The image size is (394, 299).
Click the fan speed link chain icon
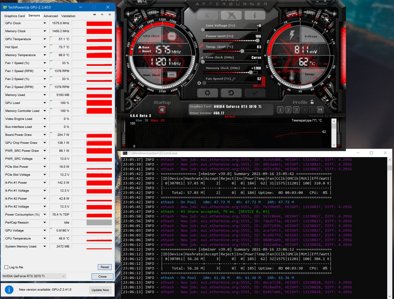click(x=234, y=79)
